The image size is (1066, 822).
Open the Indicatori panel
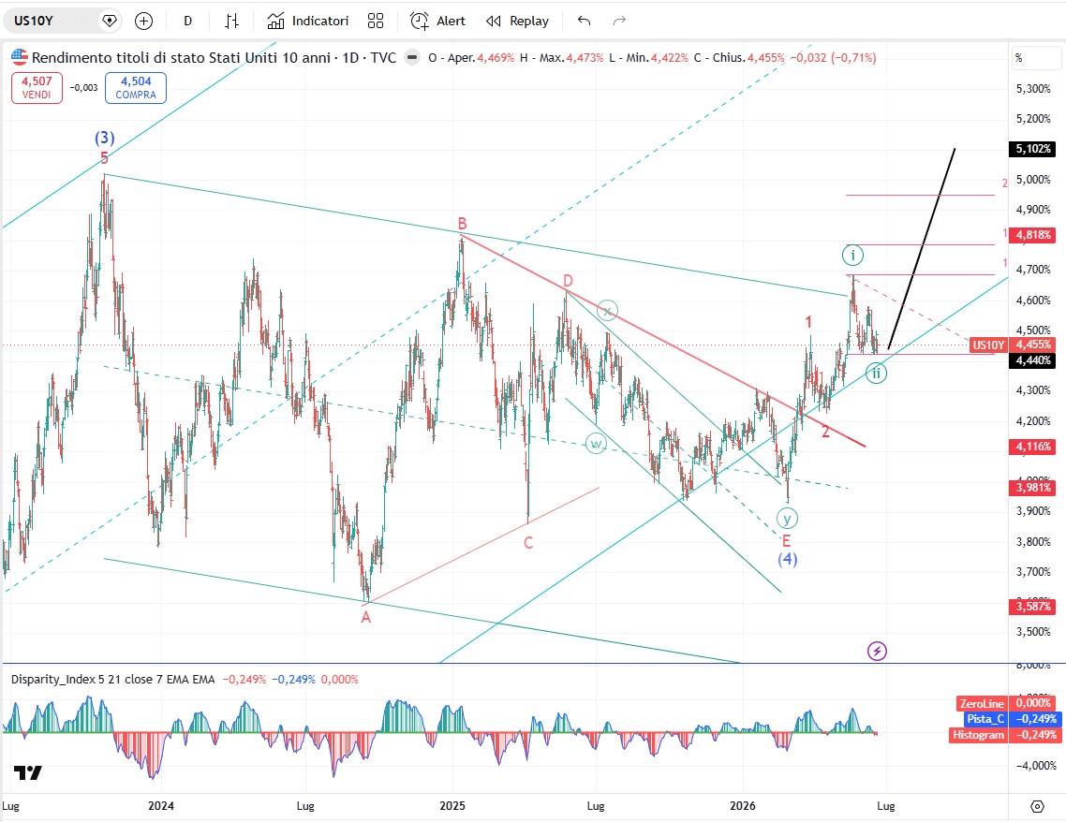[x=308, y=21]
